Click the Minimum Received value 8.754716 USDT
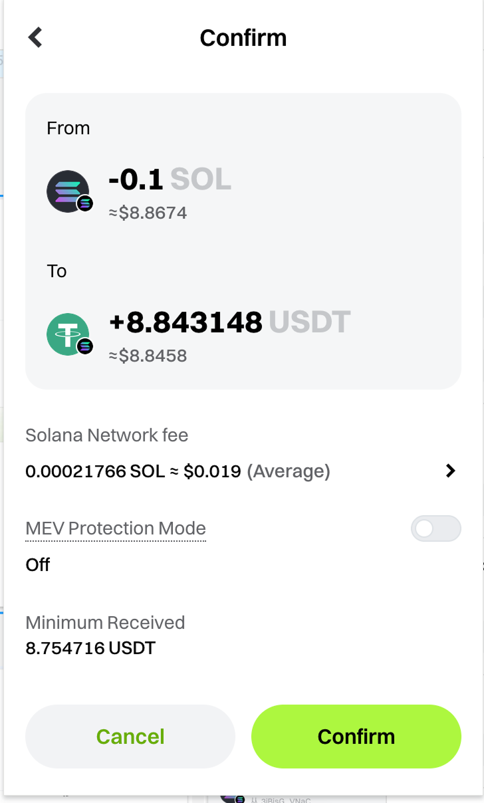This screenshot has width=484, height=803. (x=90, y=648)
